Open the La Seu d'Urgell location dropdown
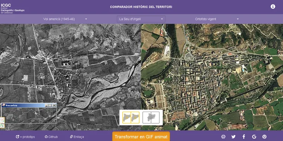Screen dimensions: 283x141 click(141, 19)
